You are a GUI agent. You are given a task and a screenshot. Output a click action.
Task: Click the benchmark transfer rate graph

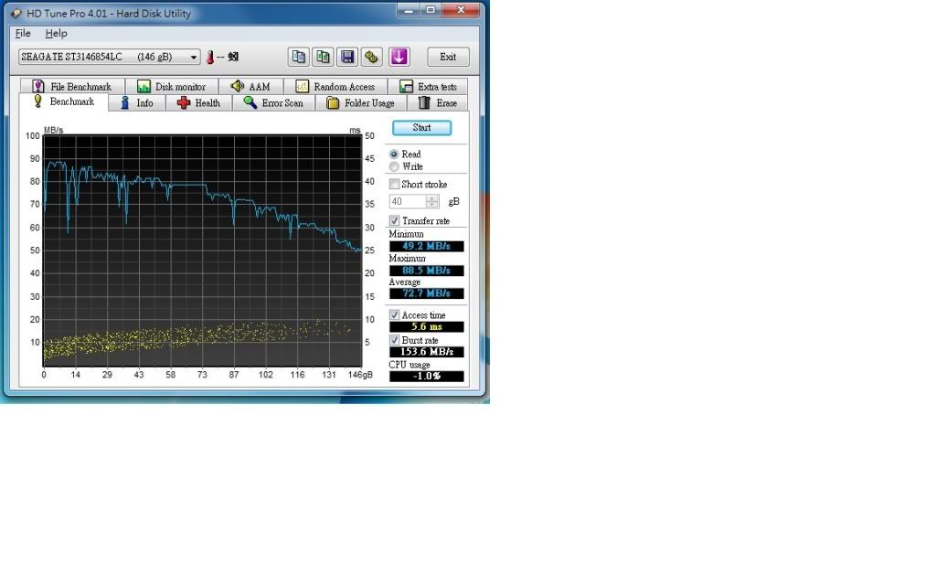tap(202, 250)
